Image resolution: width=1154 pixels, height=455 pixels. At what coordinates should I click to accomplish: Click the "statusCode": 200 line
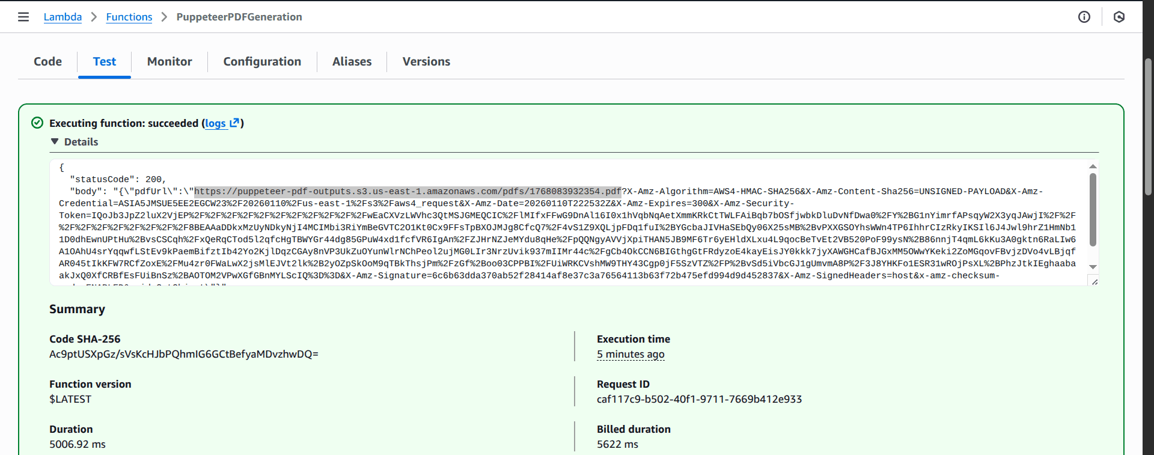coord(118,179)
